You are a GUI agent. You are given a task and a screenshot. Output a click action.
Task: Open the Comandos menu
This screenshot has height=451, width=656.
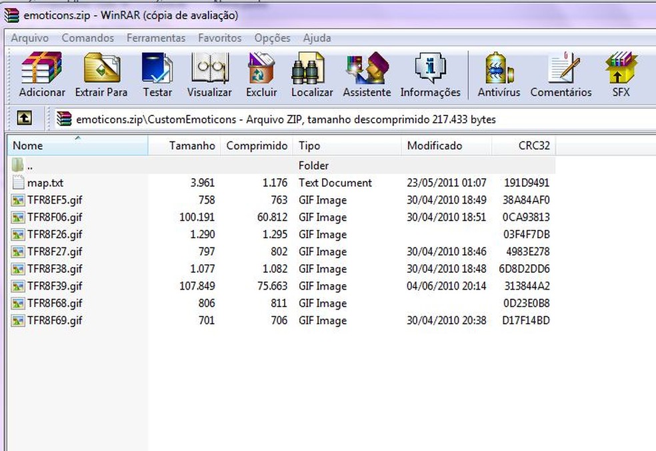pyautogui.click(x=88, y=37)
